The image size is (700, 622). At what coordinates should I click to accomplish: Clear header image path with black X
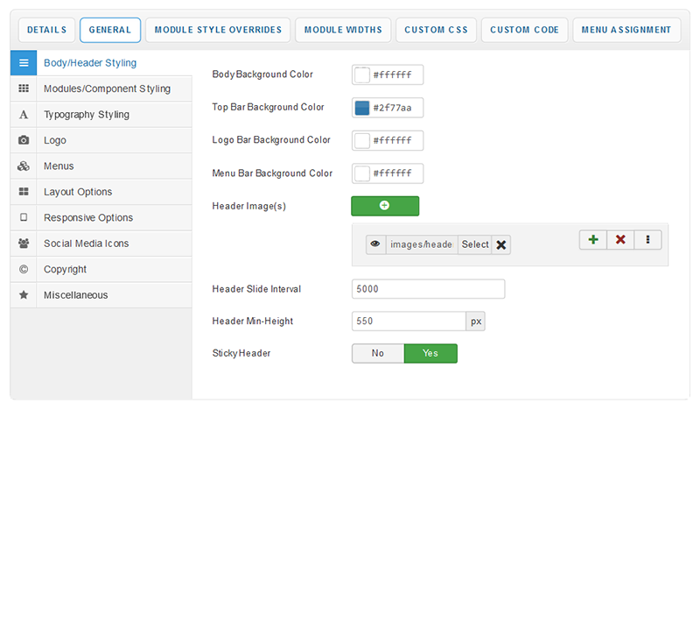tap(501, 245)
